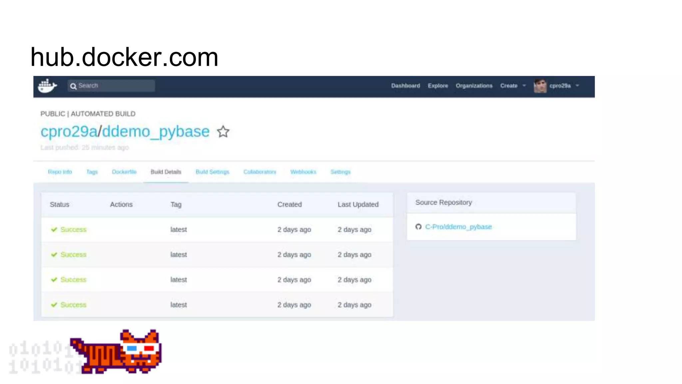Image resolution: width=682 pixels, height=384 pixels.
Task: Open the cpro29a account dropdown arrow
Action: pyautogui.click(x=577, y=86)
